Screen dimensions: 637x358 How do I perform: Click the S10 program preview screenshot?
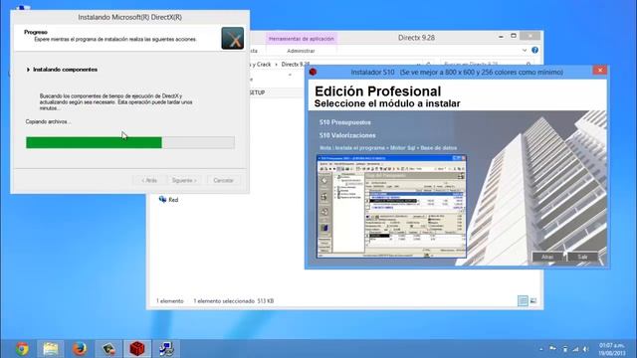pos(391,206)
